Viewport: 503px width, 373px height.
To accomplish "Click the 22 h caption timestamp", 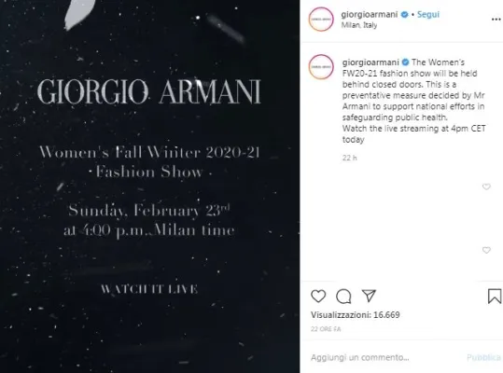I will [x=349, y=158].
